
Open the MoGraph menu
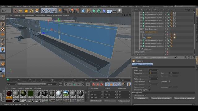coord(104,6)
